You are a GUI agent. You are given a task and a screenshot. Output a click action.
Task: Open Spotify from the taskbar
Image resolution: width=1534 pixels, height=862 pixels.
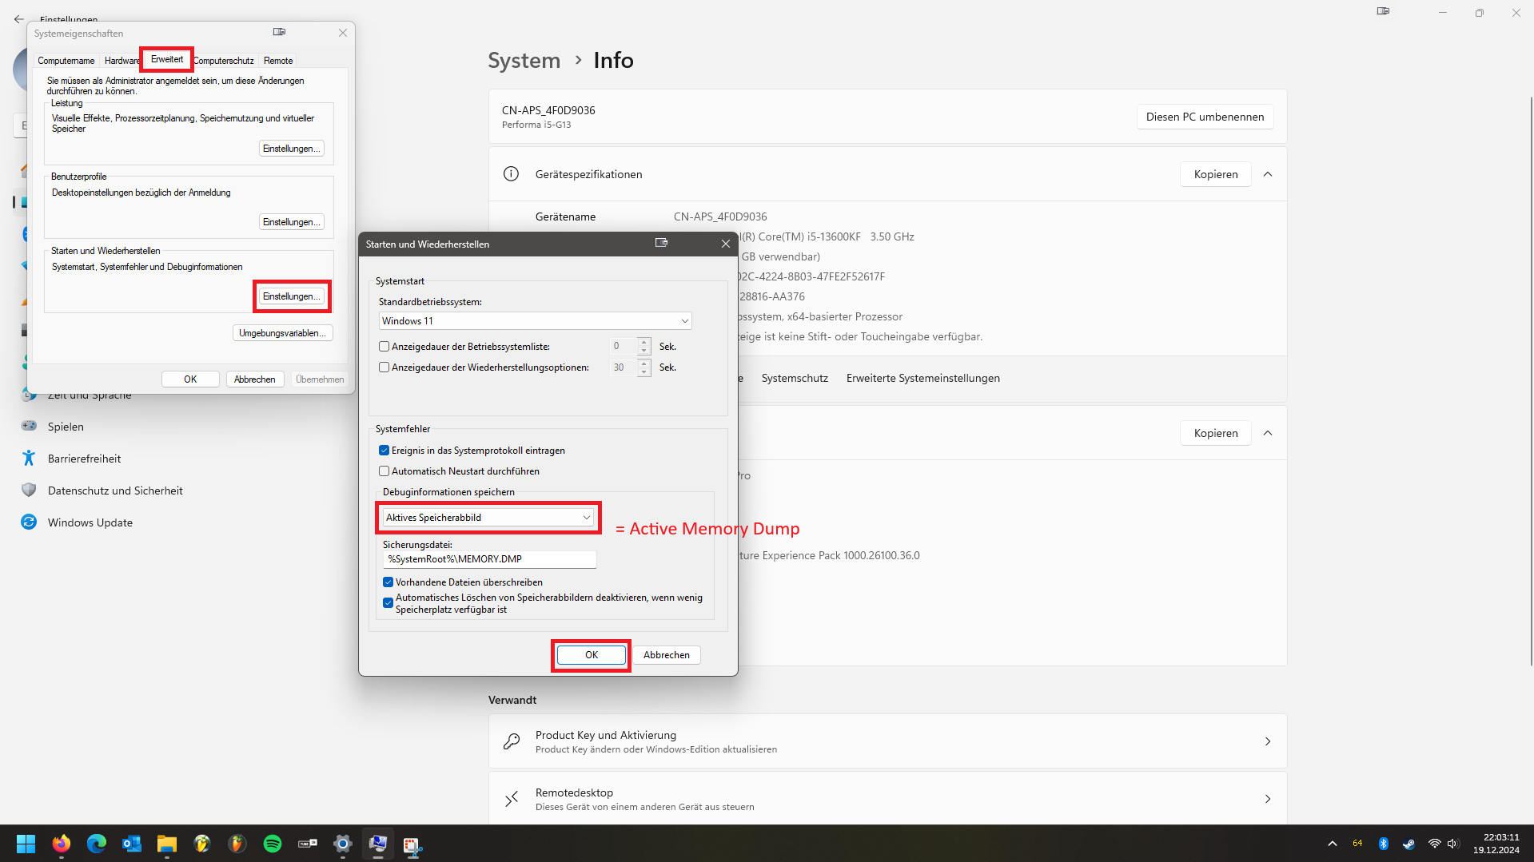pyautogui.click(x=273, y=844)
